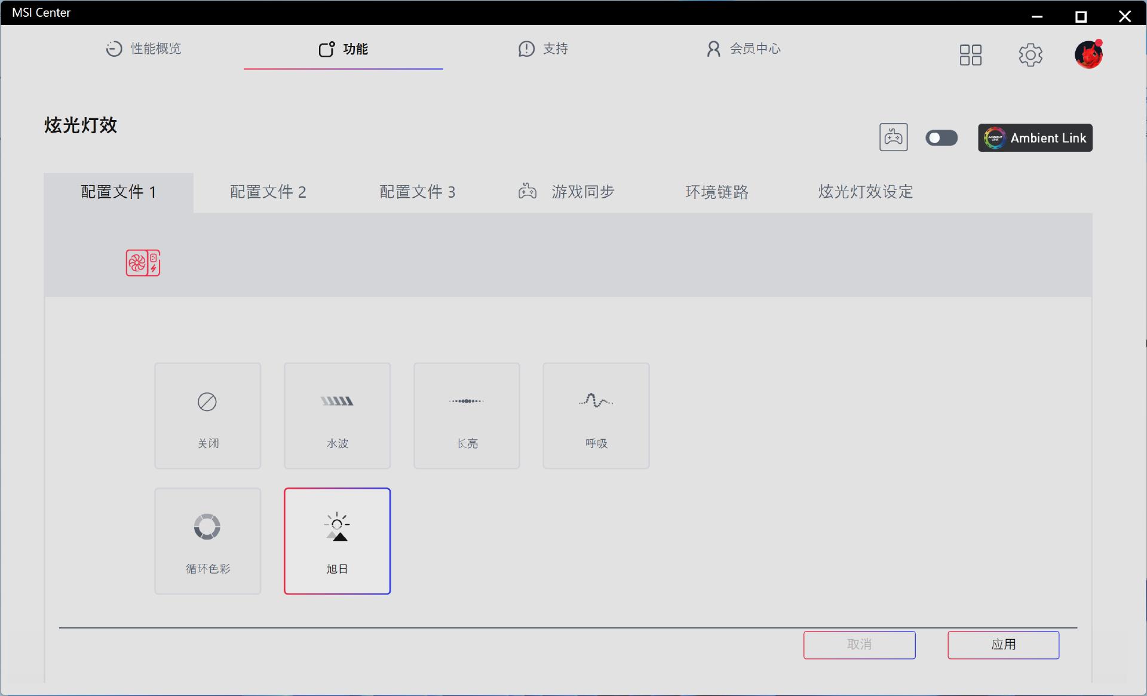Screen dimensions: 1147x696
Task: Select the 关闭 (off) lighting effect
Action: (x=207, y=416)
